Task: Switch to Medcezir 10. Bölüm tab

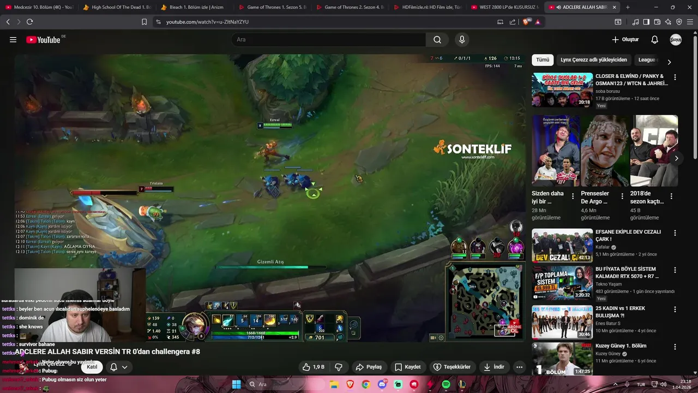Action: [x=39, y=7]
